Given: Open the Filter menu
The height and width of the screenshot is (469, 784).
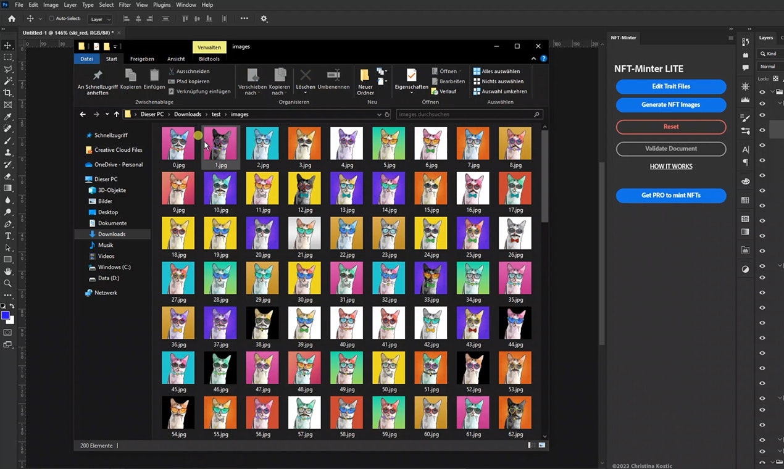Looking at the screenshot, I should tap(125, 5).
